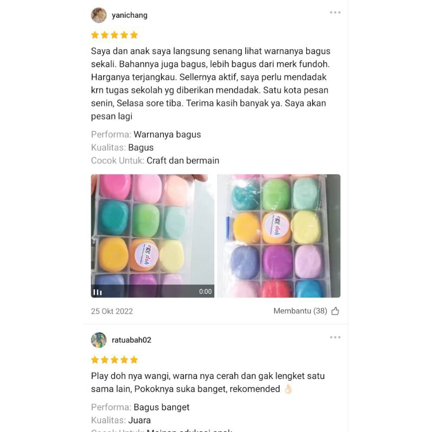Screen dimensions: 432x432
Task: Click the five-star rating on yanichang's review
Action: point(114,35)
